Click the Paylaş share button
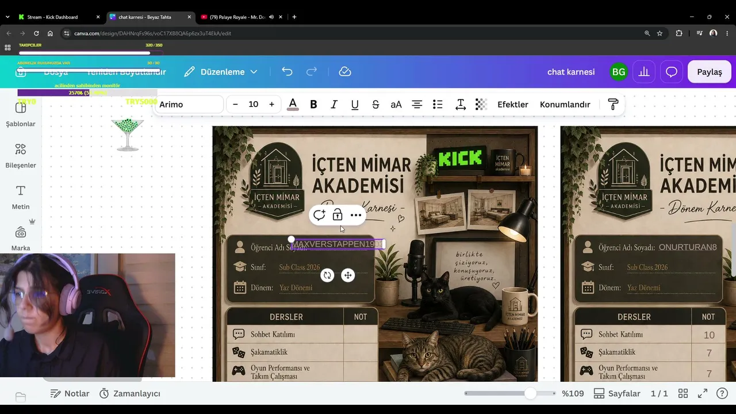The height and width of the screenshot is (414, 736). click(710, 72)
